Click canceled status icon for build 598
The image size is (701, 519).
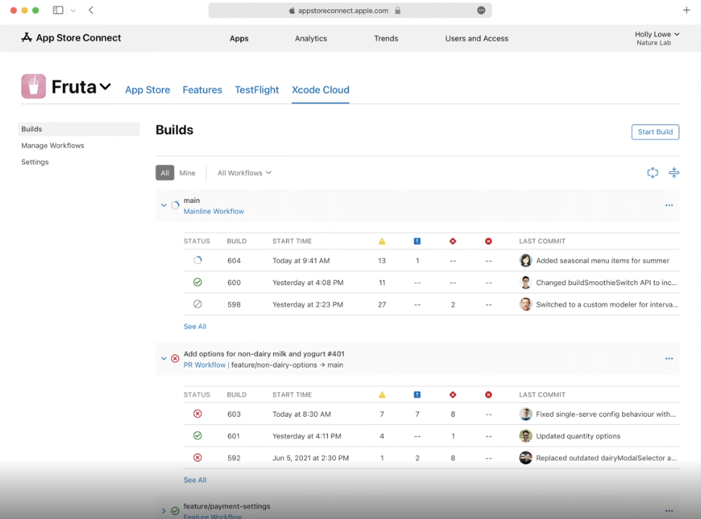198,304
